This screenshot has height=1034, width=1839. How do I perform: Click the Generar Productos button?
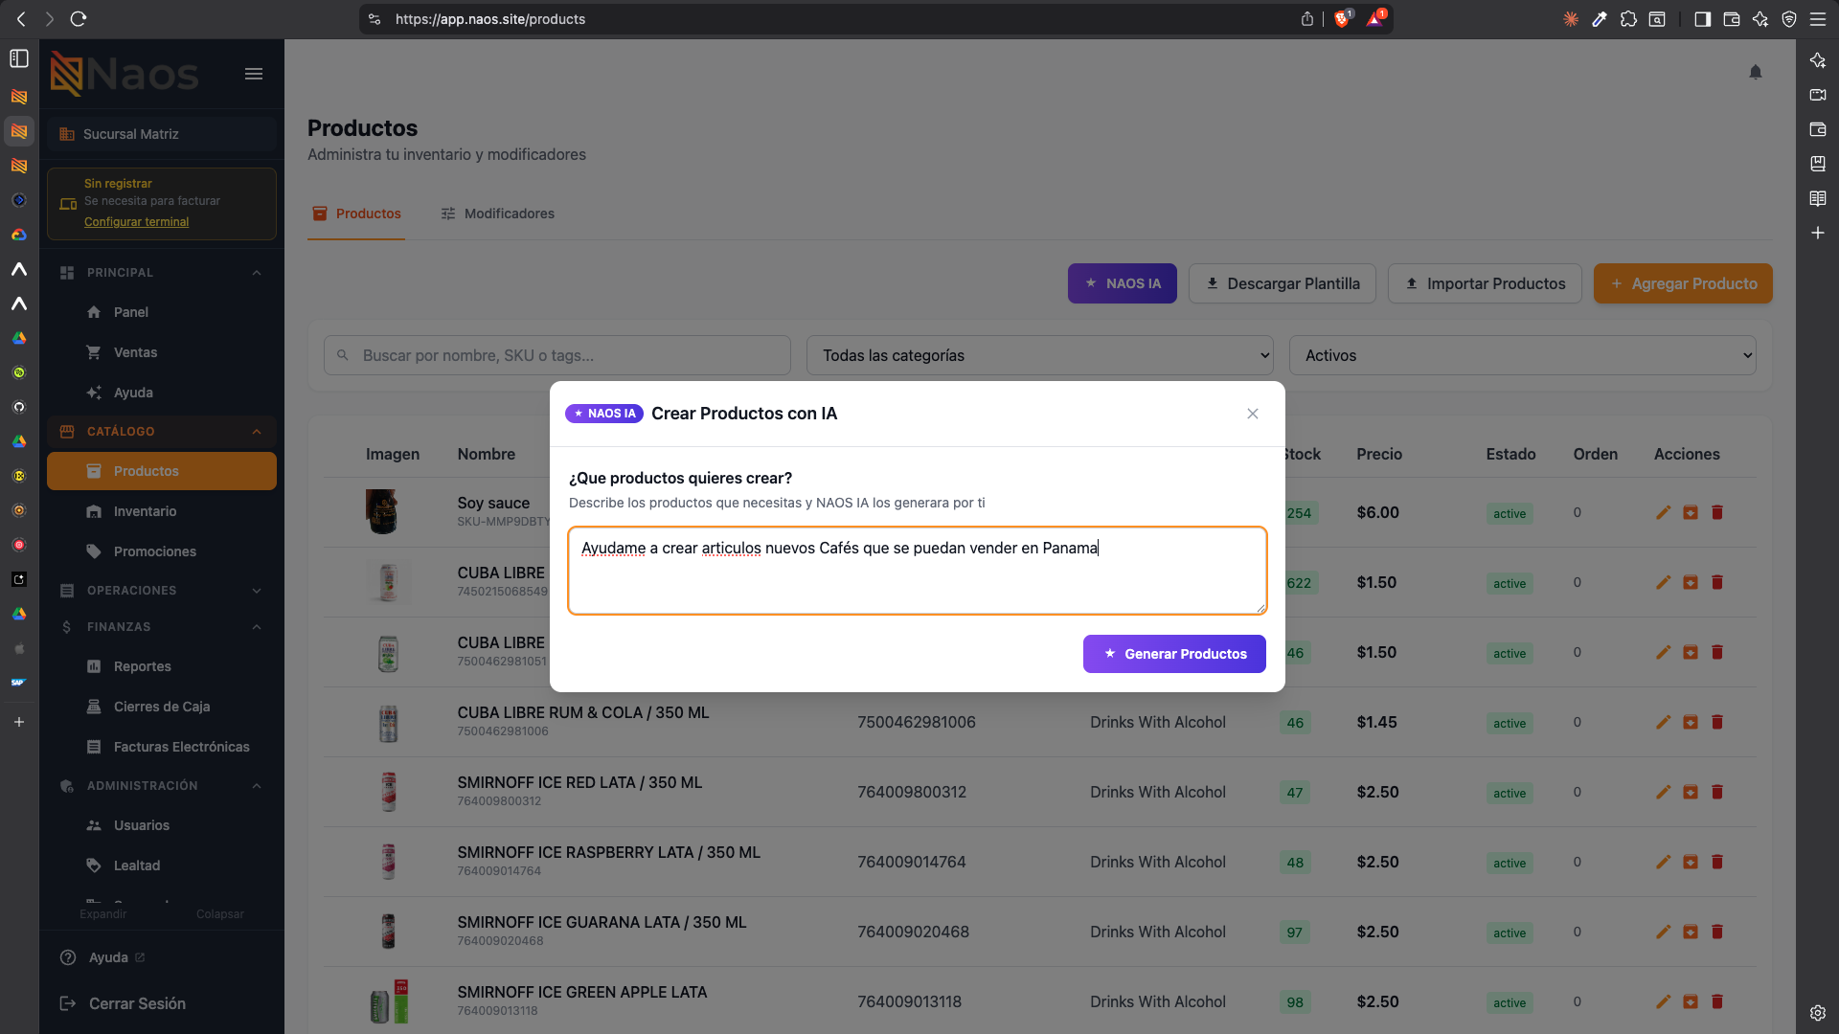[1174, 654]
